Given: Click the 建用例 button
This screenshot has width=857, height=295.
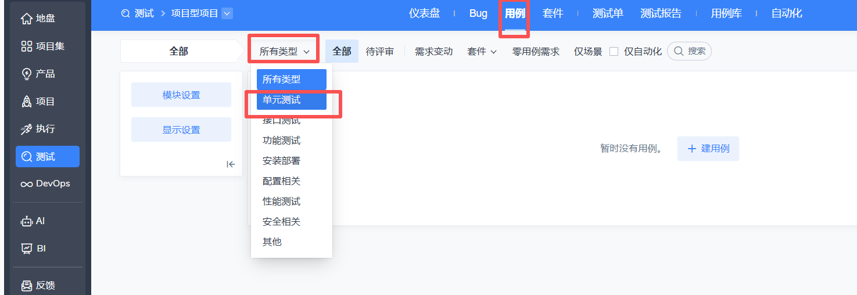Looking at the screenshot, I should (x=708, y=149).
